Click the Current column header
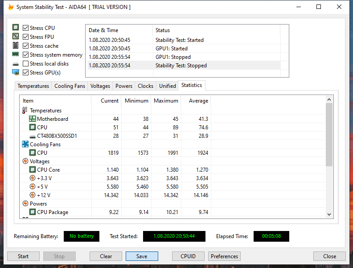This screenshot has height=268, width=353. pos(106,101)
